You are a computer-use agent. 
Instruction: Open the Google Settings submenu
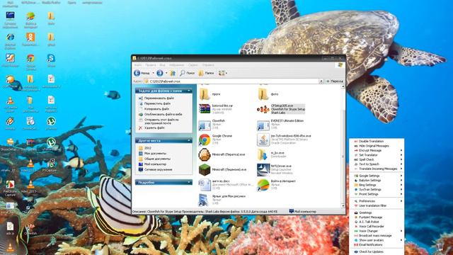click(377, 176)
